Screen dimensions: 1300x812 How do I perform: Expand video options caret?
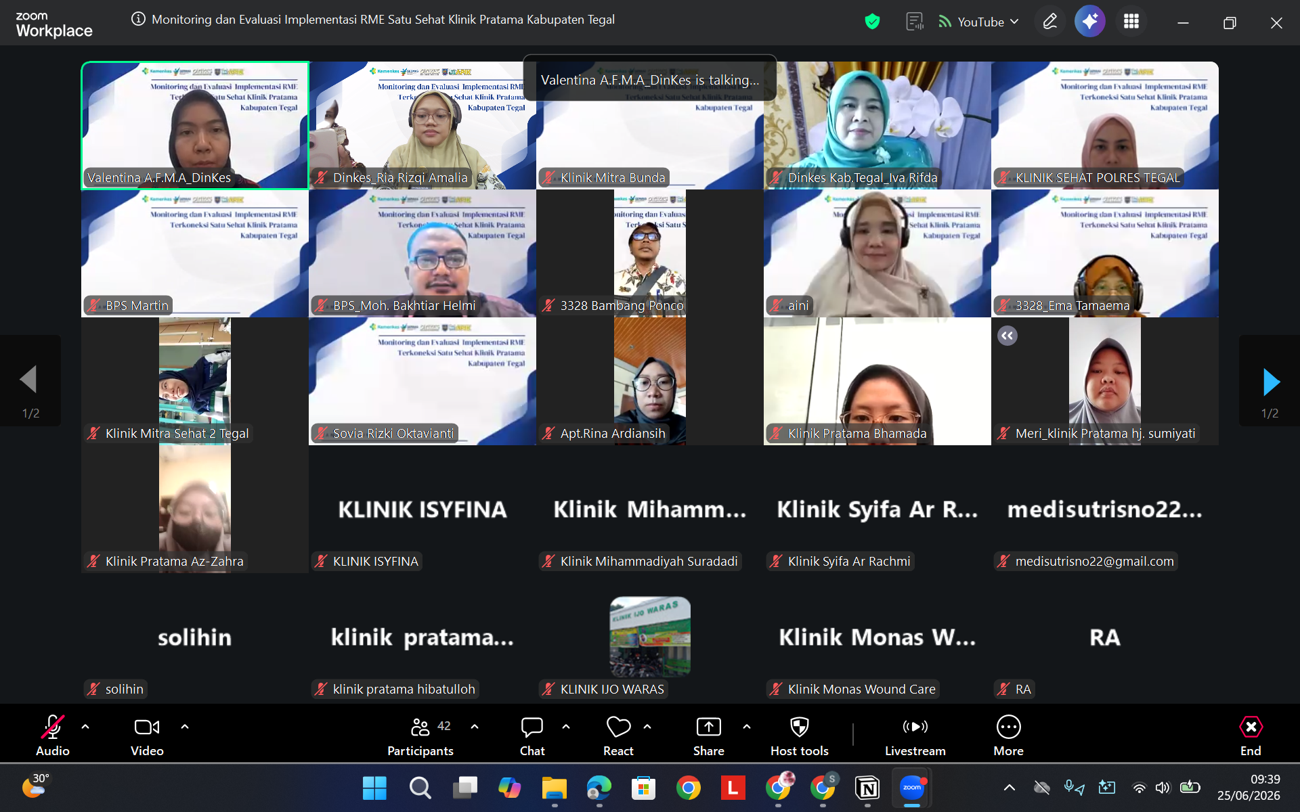tap(185, 727)
